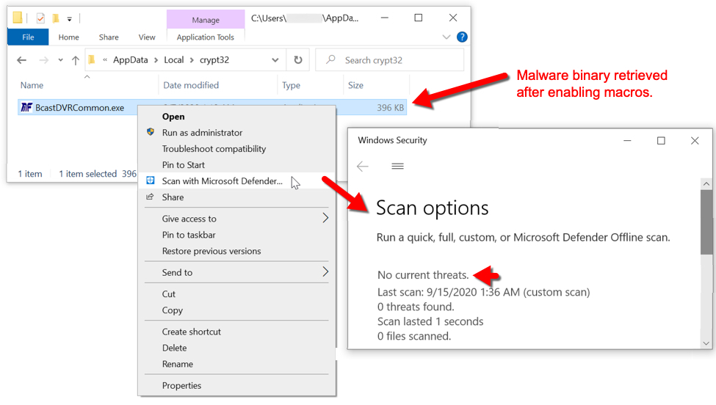Expand the Send to submenu
716x405 pixels.
point(236,272)
